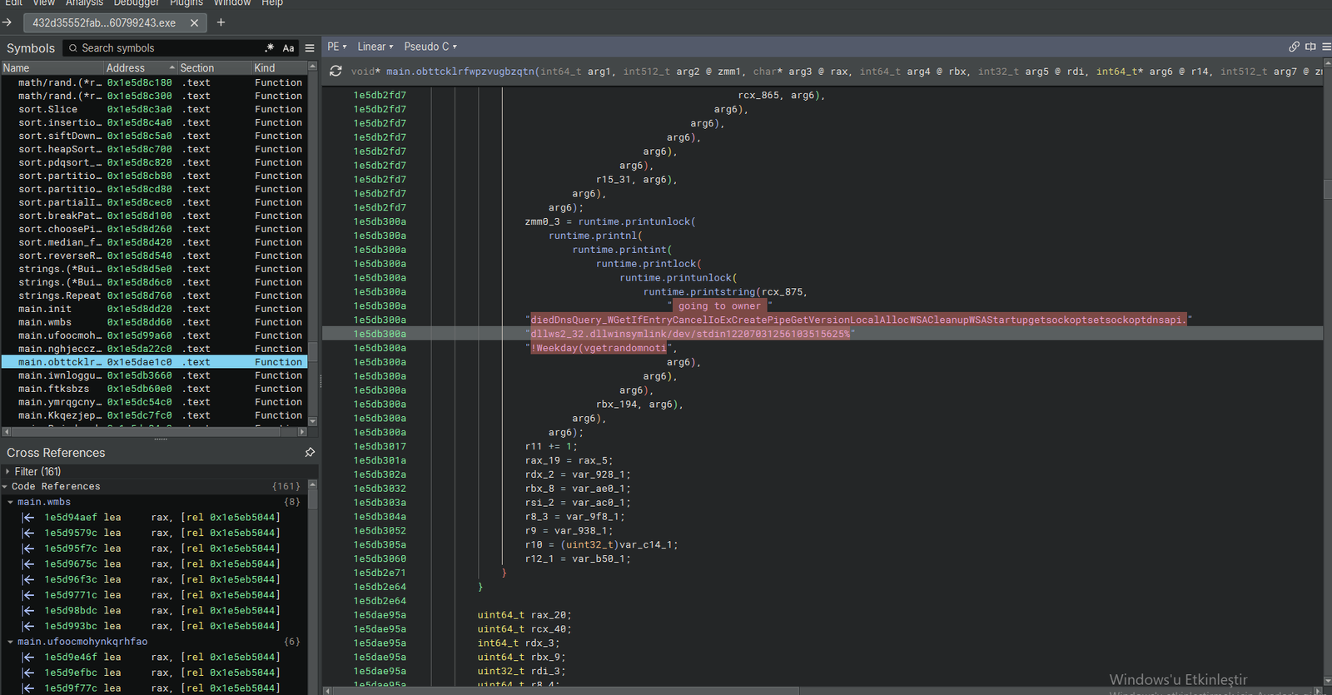Open the Pseudo C language dropdown
The width and height of the screenshot is (1332, 695).
tap(430, 47)
